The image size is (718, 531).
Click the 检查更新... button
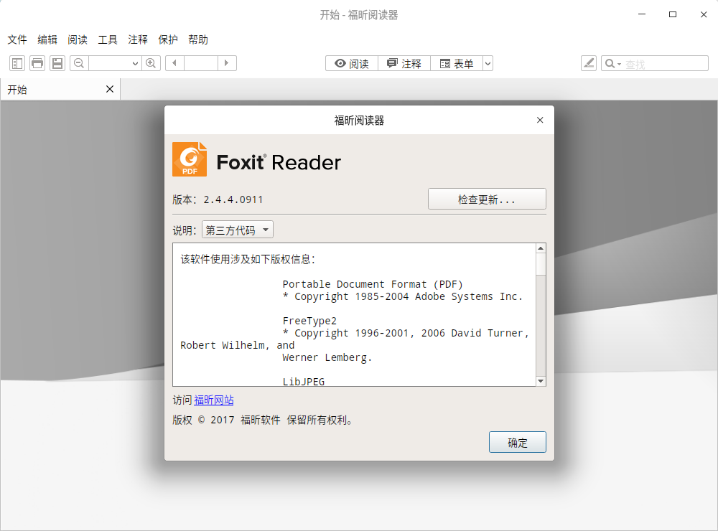pos(487,199)
